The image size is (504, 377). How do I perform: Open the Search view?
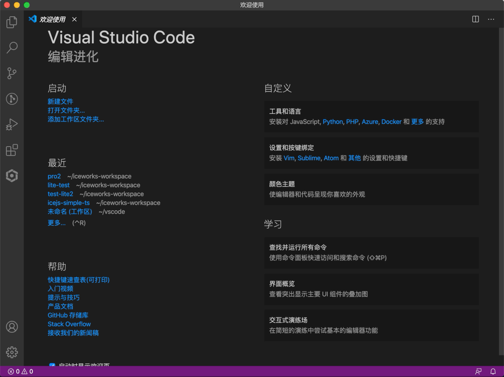tap(11, 48)
